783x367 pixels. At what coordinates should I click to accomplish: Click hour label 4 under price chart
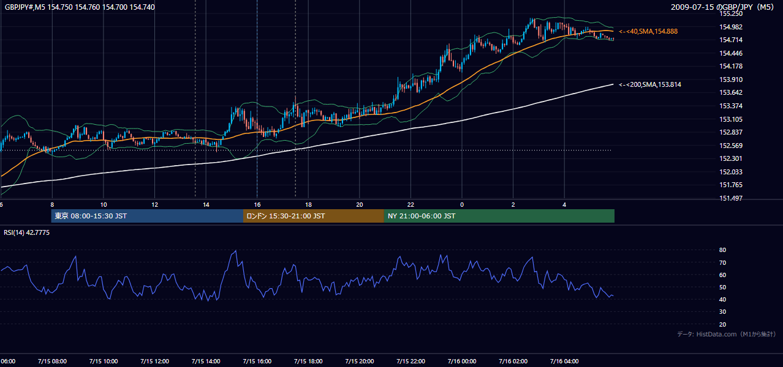tap(564, 204)
